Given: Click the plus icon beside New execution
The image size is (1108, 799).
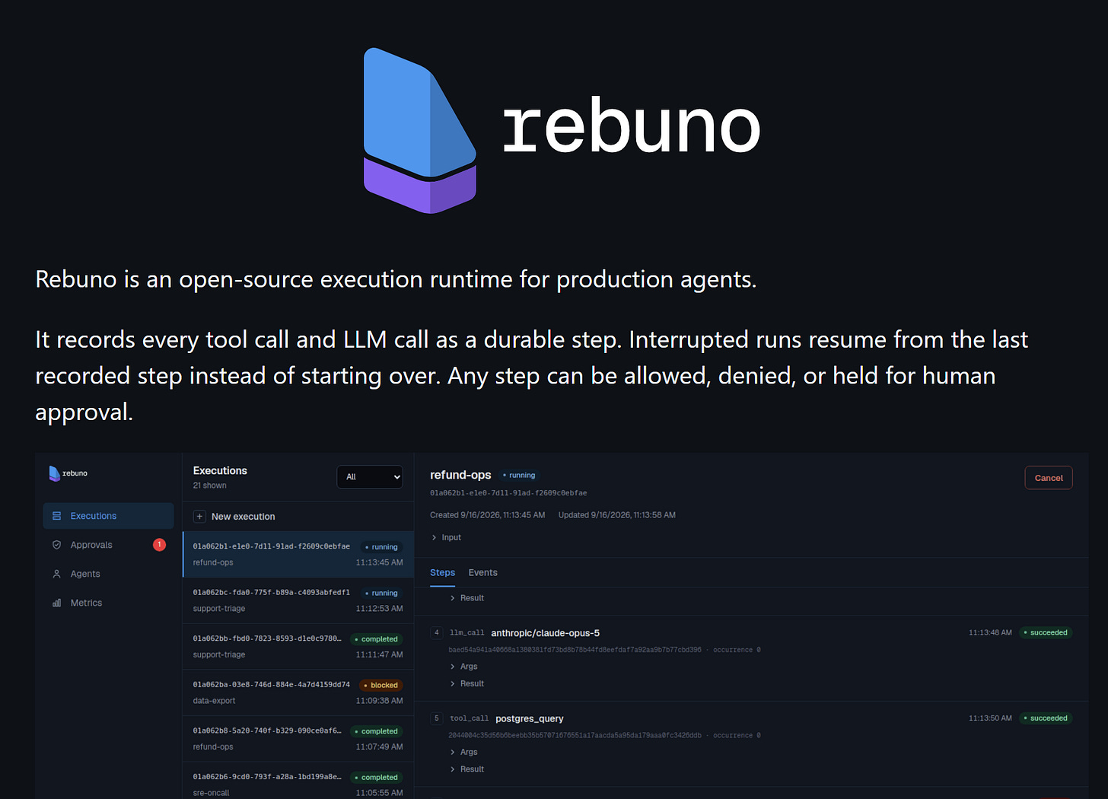Looking at the screenshot, I should (x=199, y=517).
